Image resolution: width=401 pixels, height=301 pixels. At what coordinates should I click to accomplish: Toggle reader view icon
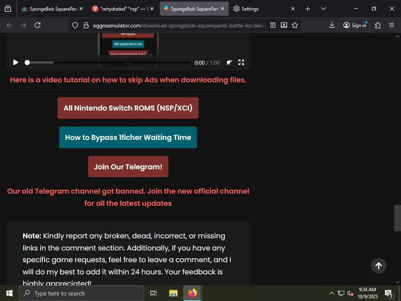273,25
